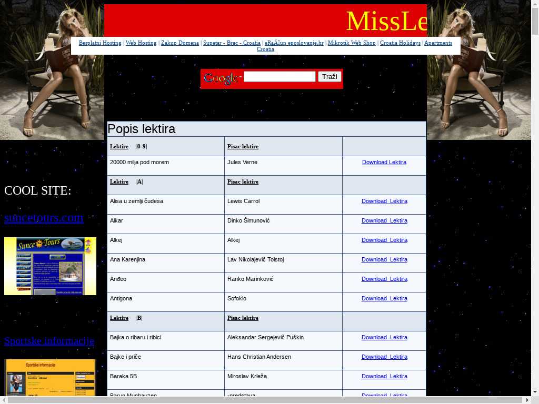The height and width of the screenshot is (404, 539).
Task: Click the Google logo beside search box
Action: tap(222, 78)
